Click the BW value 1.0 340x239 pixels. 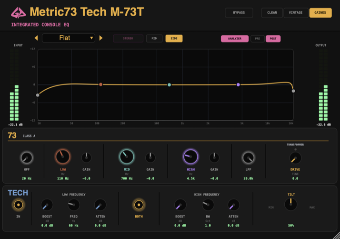coord(208,226)
